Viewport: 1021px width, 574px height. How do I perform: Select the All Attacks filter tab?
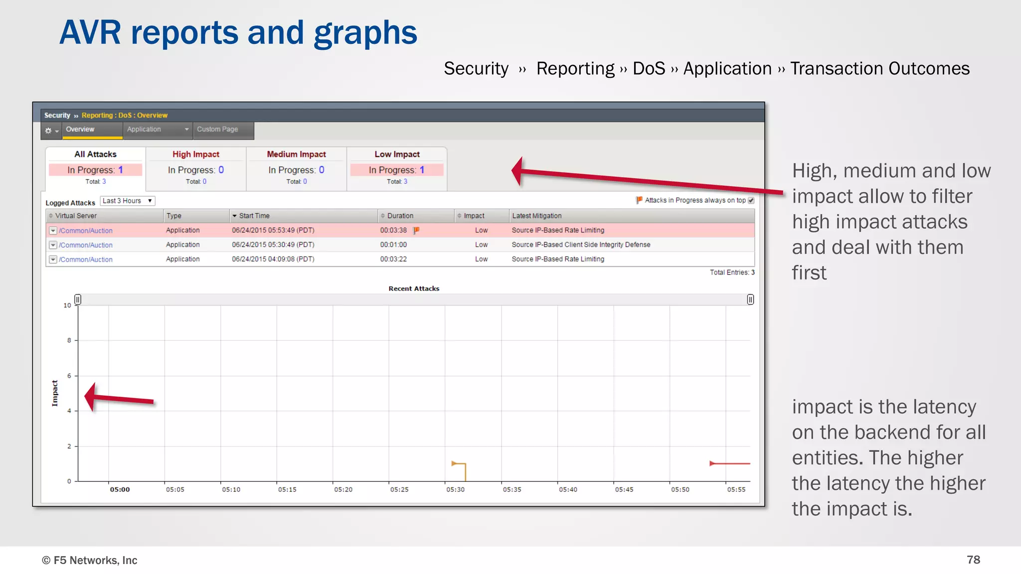(x=96, y=169)
